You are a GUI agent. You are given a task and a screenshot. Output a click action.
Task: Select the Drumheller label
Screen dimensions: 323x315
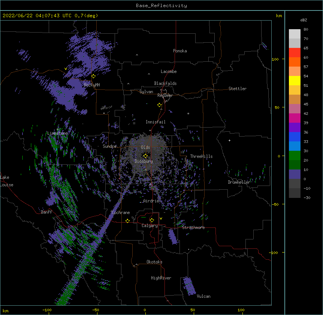239,182
